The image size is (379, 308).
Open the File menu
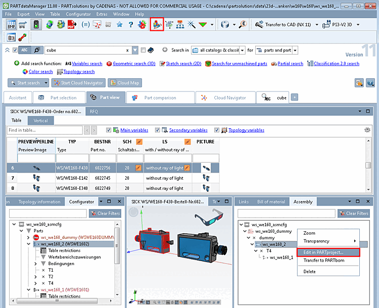(8, 14)
